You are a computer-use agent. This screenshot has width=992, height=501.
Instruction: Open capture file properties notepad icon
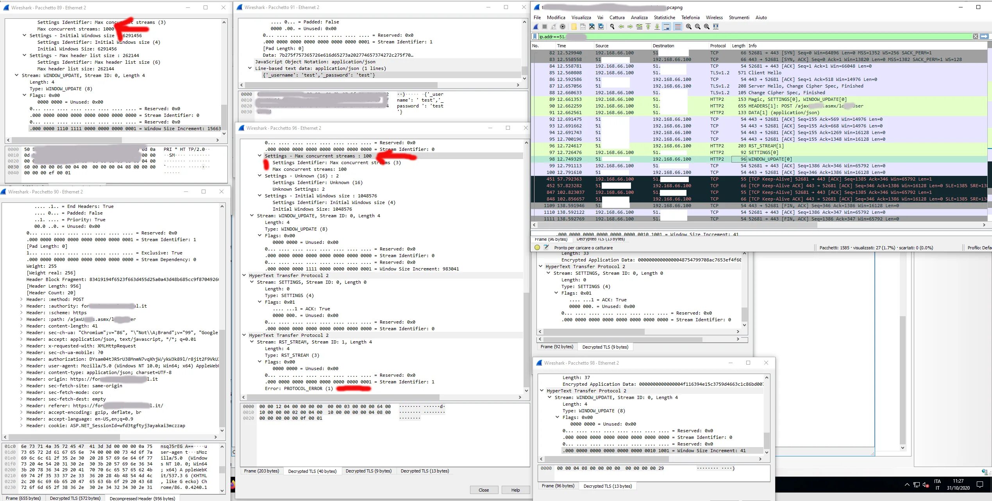tap(546, 247)
